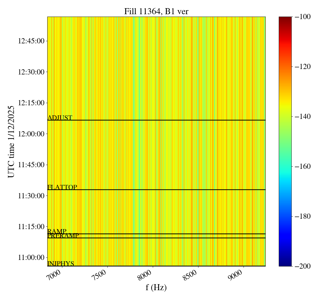
Task: Click the ADJUST mode marker label
Action: [x=60, y=118]
